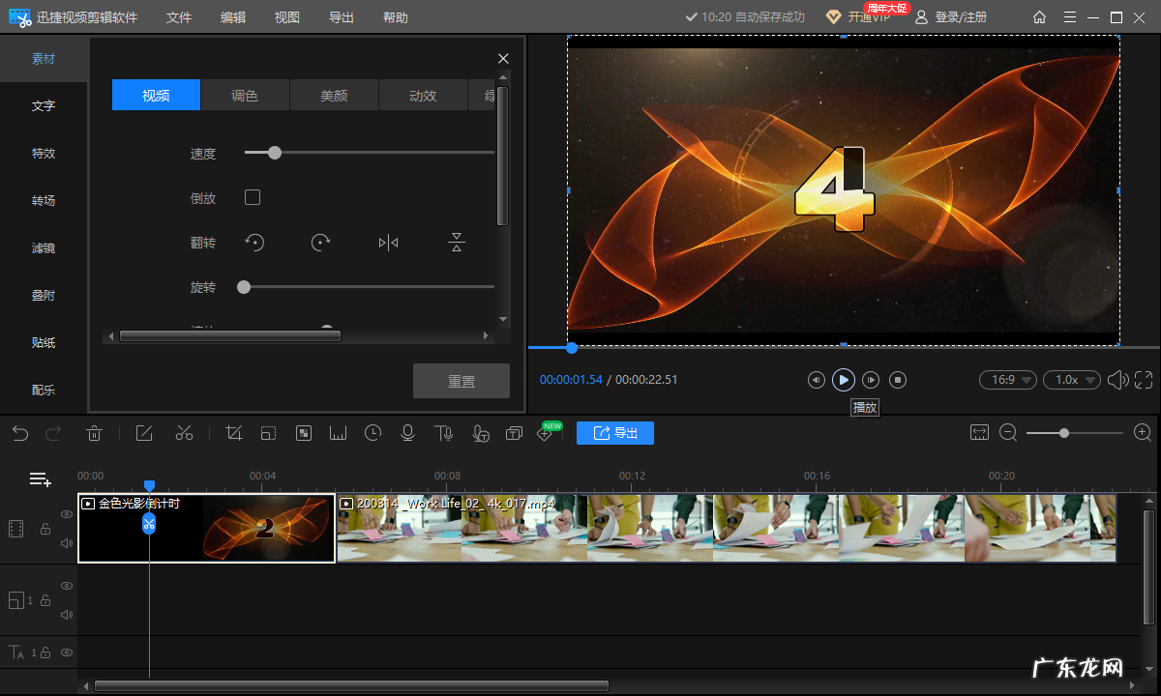This screenshot has width=1161, height=696.
Task: Switch to the 调色 tab
Action: [245, 95]
